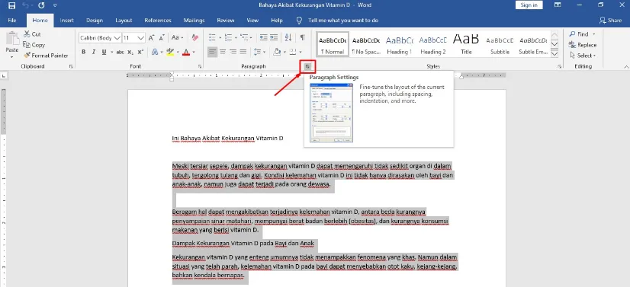Click the Styles pane dialog launcher
The height and width of the screenshot is (287, 630).
point(559,66)
